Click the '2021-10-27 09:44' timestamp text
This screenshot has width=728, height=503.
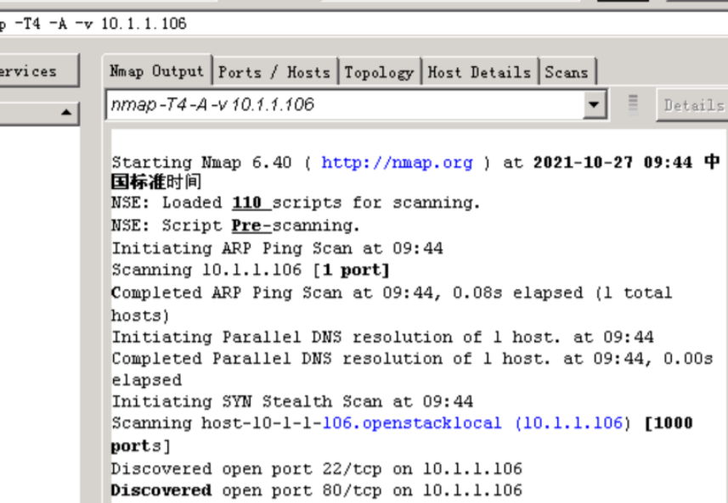pyautogui.click(x=612, y=163)
